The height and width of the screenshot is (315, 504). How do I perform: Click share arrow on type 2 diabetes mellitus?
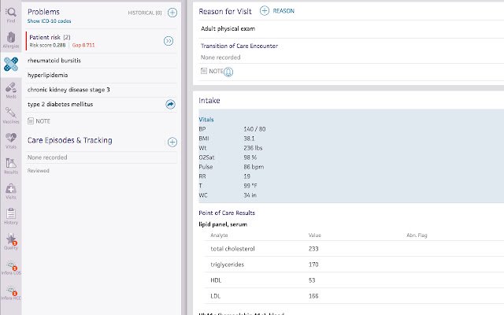170,104
